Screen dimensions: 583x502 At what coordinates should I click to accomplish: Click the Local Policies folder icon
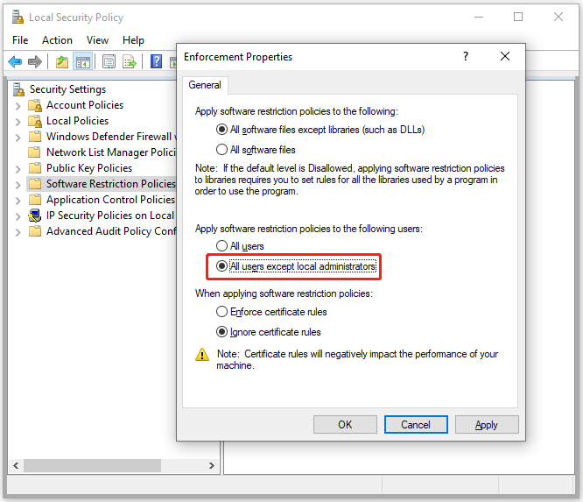(35, 121)
